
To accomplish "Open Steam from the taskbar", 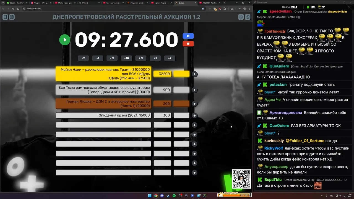I will pos(168,196).
